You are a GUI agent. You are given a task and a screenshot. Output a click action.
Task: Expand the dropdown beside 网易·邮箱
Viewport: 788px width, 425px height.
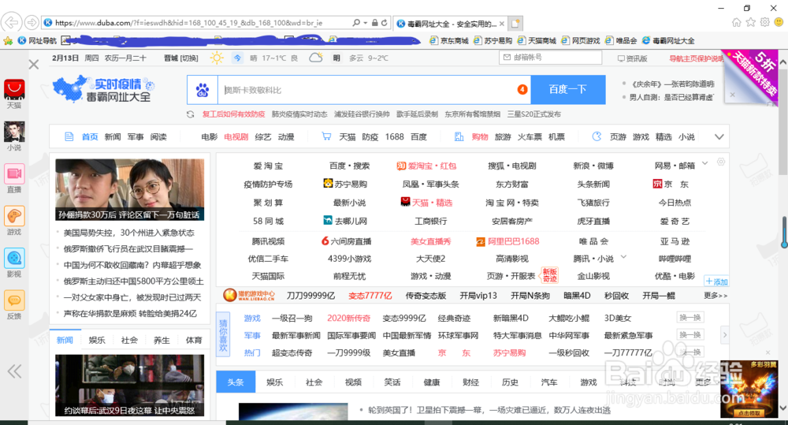(704, 163)
